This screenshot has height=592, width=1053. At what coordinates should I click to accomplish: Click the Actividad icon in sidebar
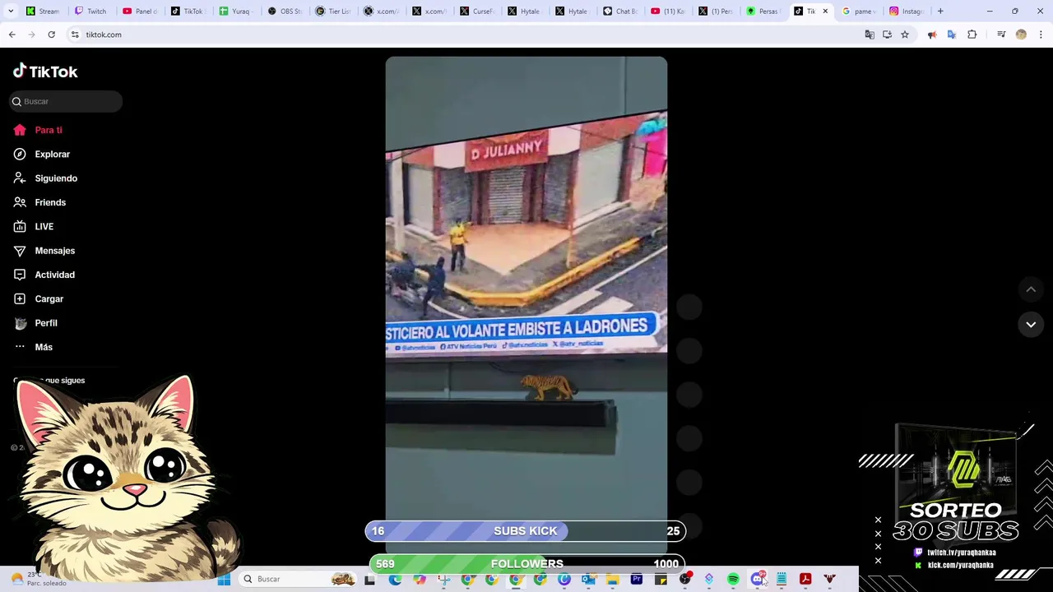coord(20,275)
